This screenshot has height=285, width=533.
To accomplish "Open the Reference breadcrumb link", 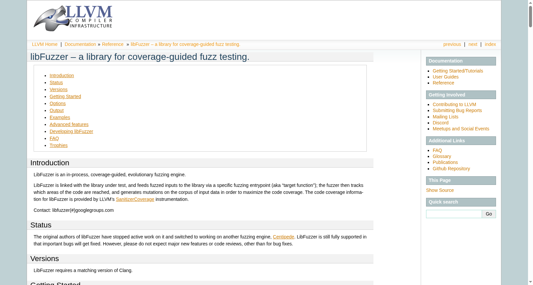I will tap(113, 44).
